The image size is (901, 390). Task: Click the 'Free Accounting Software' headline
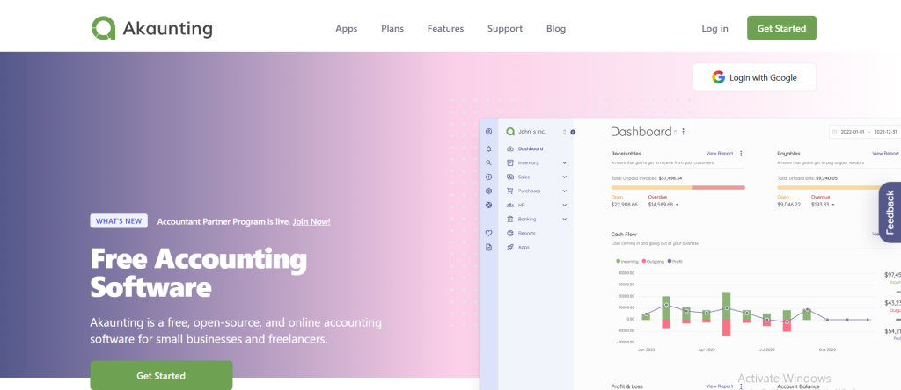[199, 272]
